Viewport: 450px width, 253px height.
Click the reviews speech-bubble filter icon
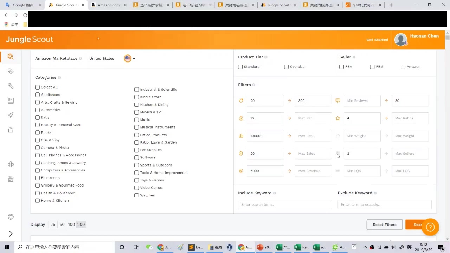338,100
